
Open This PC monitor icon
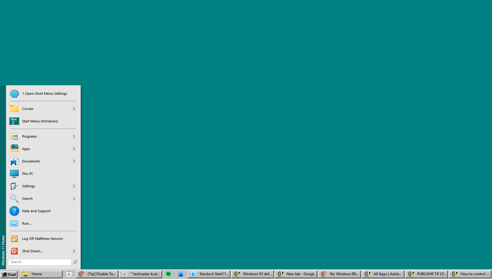[14, 174]
